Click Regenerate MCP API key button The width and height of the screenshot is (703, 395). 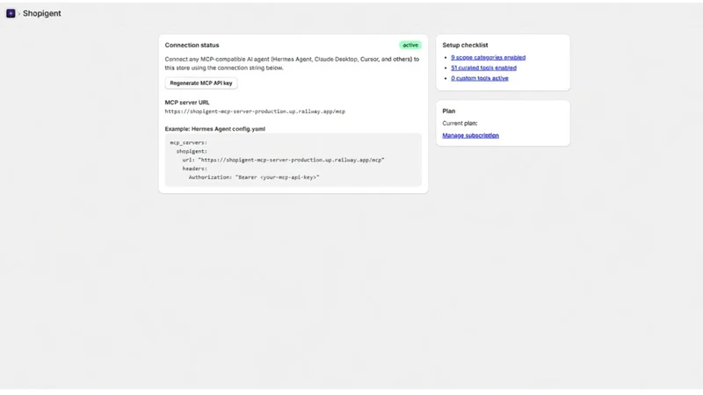pyautogui.click(x=201, y=83)
